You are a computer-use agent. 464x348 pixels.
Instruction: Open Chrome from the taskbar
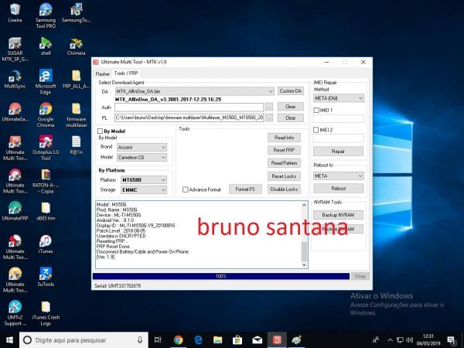coord(178,340)
